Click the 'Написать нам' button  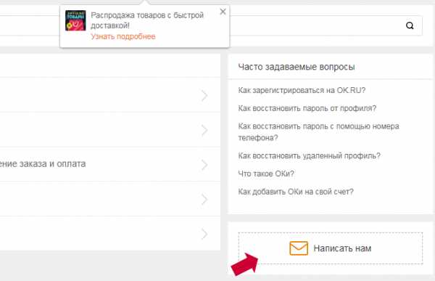point(331,248)
